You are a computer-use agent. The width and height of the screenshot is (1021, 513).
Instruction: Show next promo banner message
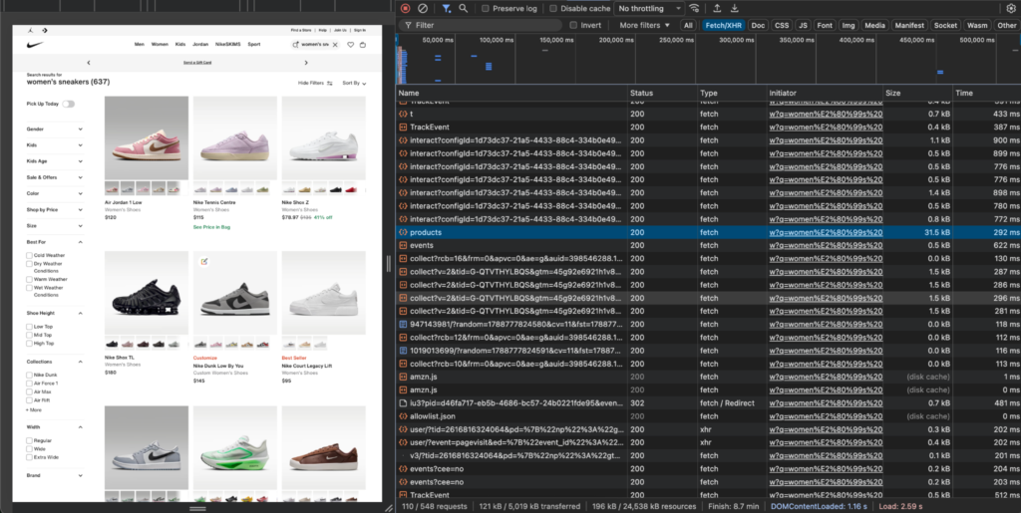pos(306,63)
